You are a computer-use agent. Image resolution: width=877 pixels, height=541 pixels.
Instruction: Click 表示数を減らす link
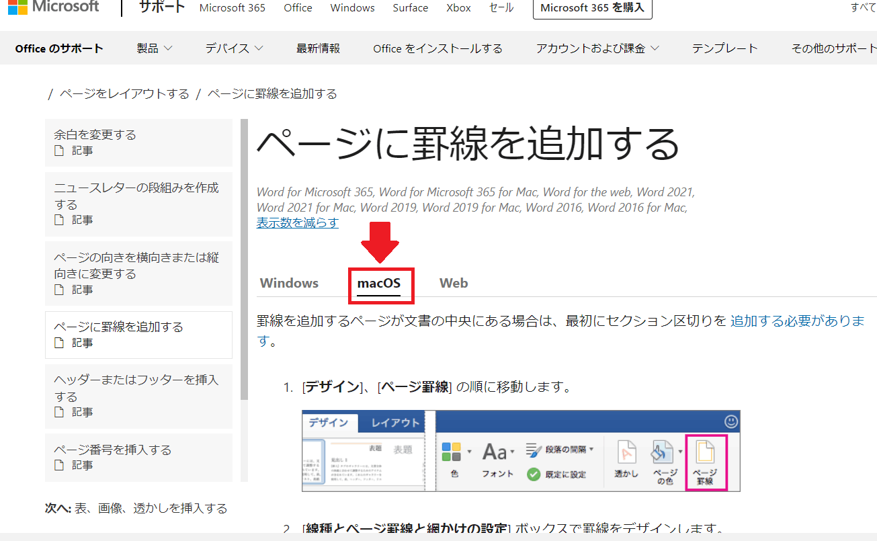(298, 222)
